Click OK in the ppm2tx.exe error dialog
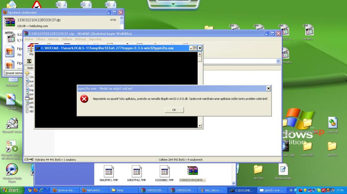The width and height of the screenshot is (347, 194). (x=174, y=110)
